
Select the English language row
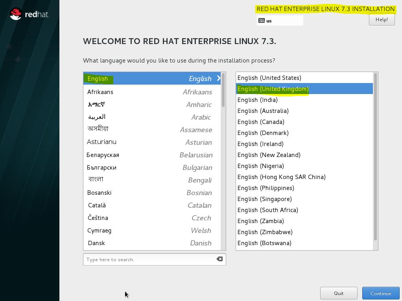pyautogui.click(x=152, y=78)
